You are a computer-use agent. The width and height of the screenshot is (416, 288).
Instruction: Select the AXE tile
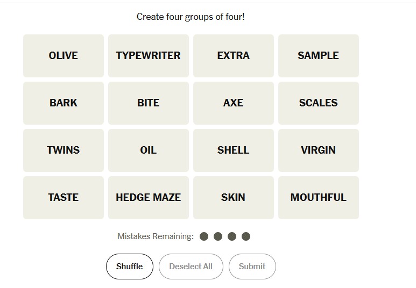coord(234,103)
